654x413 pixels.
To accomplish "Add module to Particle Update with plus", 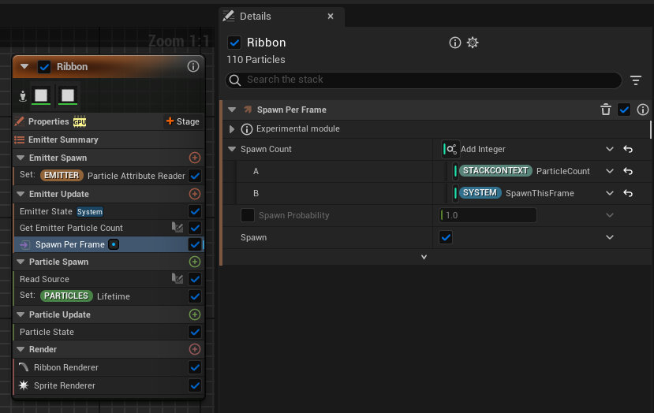I will pyautogui.click(x=195, y=314).
